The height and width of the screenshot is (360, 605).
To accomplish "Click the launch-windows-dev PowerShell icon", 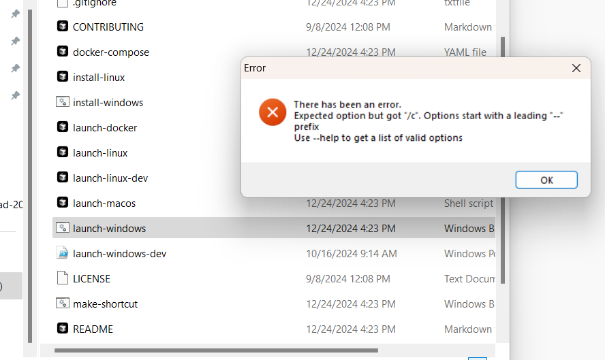I will coord(63,253).
